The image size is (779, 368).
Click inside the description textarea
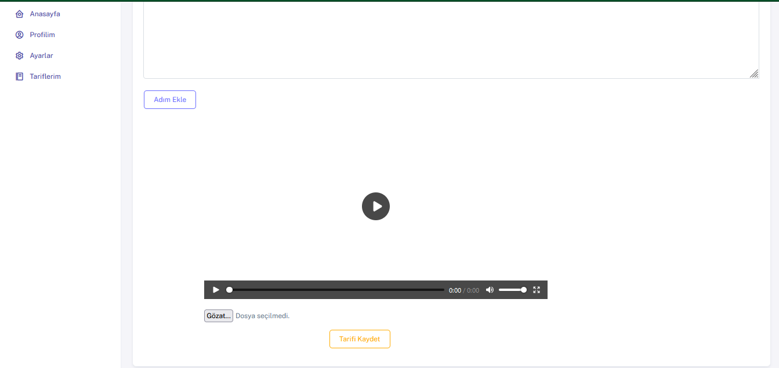pyautogui.click(x=451, y=38)
